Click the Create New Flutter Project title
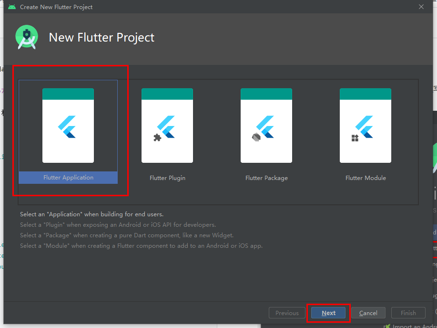The height and width of the screenshot is (328, 437). click(x=56, y=7)
